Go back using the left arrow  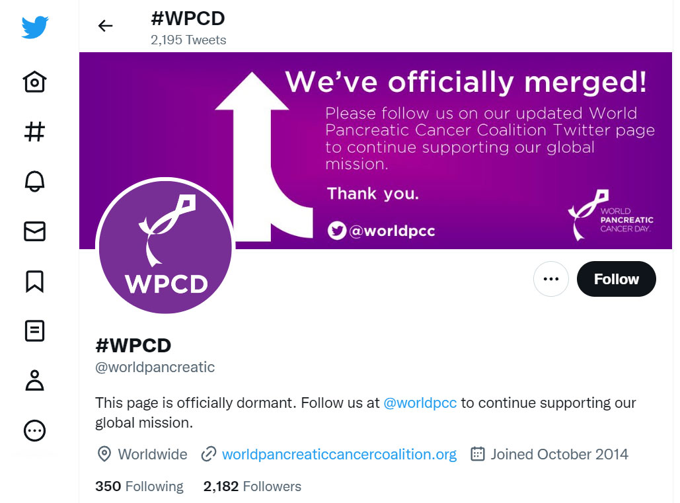(105, 26)
